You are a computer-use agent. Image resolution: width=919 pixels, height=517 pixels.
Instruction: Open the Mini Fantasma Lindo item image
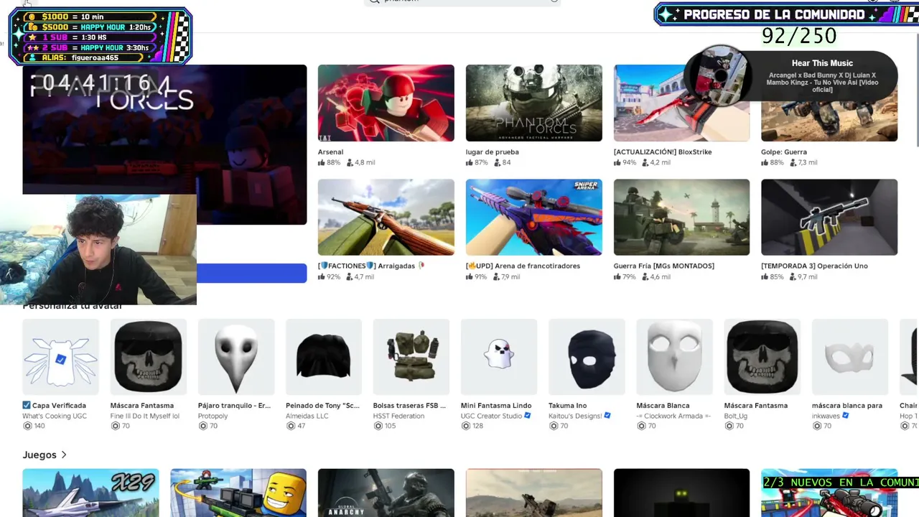tap(499, 357)
